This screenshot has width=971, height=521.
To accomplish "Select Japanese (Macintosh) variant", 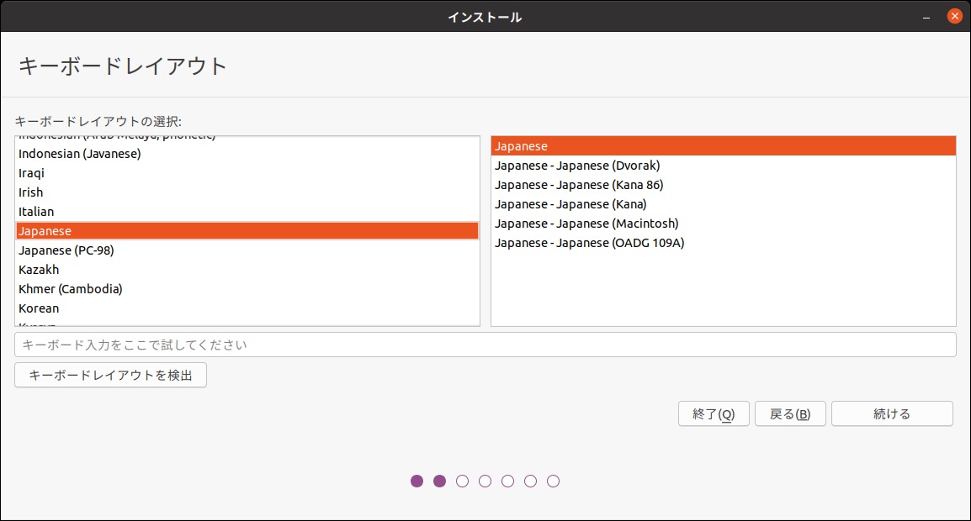I will pyautogui.click(x=724, y=223).
